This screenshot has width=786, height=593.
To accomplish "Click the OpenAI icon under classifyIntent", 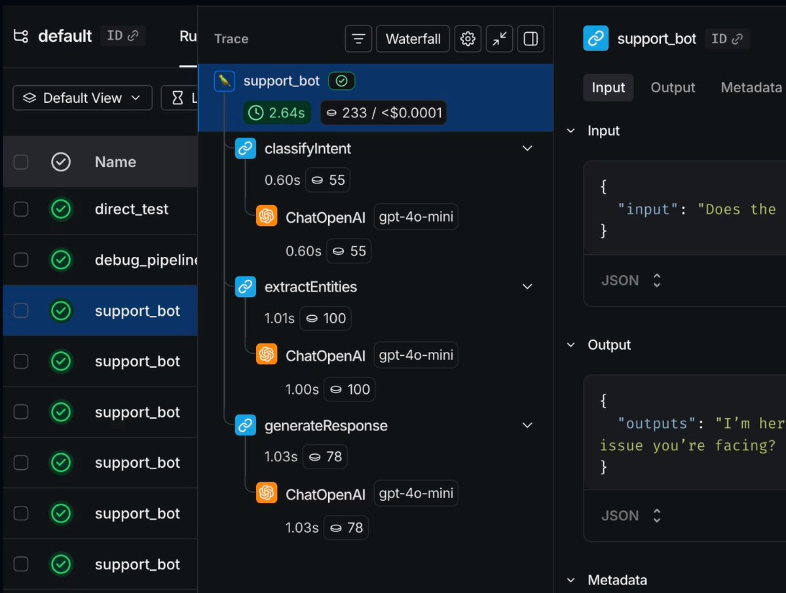I will (x=267, y=217).
